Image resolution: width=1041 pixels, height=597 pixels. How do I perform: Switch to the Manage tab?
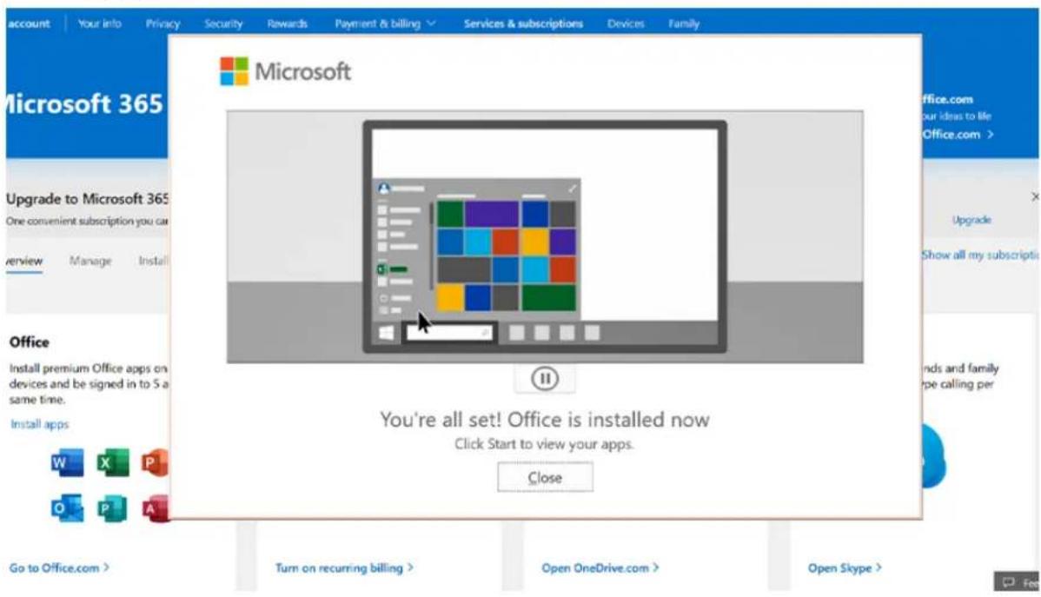pos(90,261)
